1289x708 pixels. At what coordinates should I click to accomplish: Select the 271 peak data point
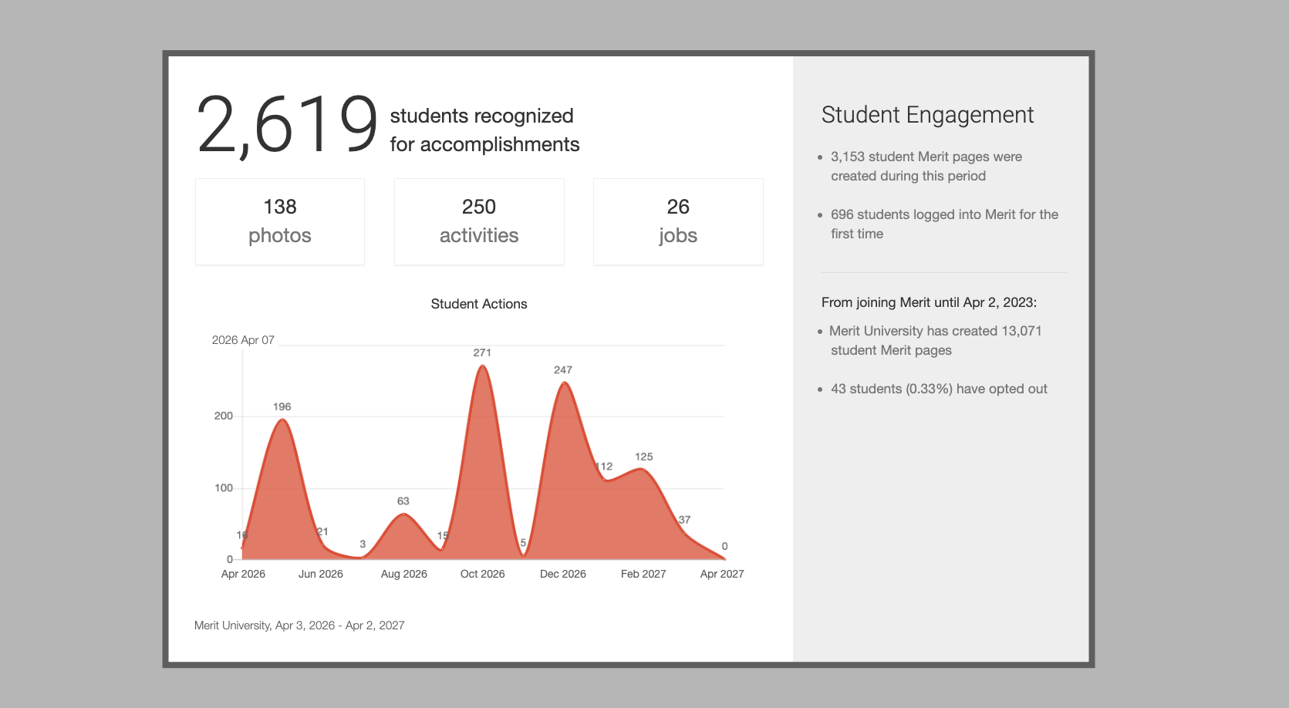483,366
